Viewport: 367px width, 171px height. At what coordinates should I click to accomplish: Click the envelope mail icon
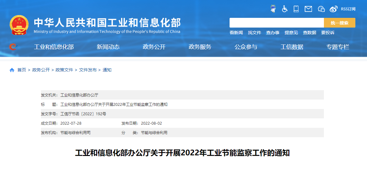(x=308, y=9)
